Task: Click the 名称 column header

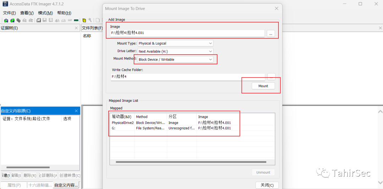Action: (87, 36)
